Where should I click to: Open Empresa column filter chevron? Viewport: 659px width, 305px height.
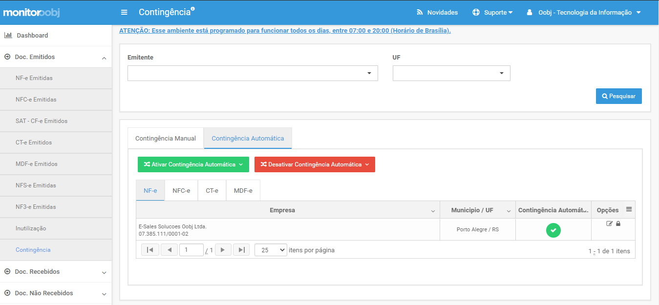(433, 211)
